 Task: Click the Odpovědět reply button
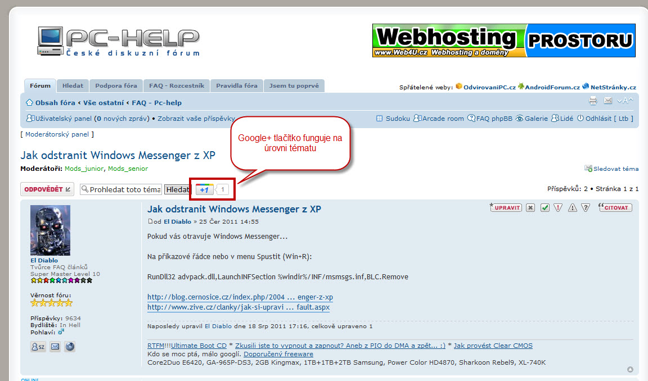(x=47, y=189)
